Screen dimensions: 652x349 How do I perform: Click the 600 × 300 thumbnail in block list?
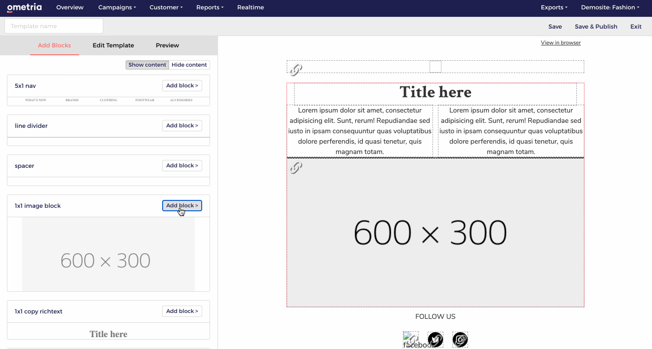coord(108,254)
